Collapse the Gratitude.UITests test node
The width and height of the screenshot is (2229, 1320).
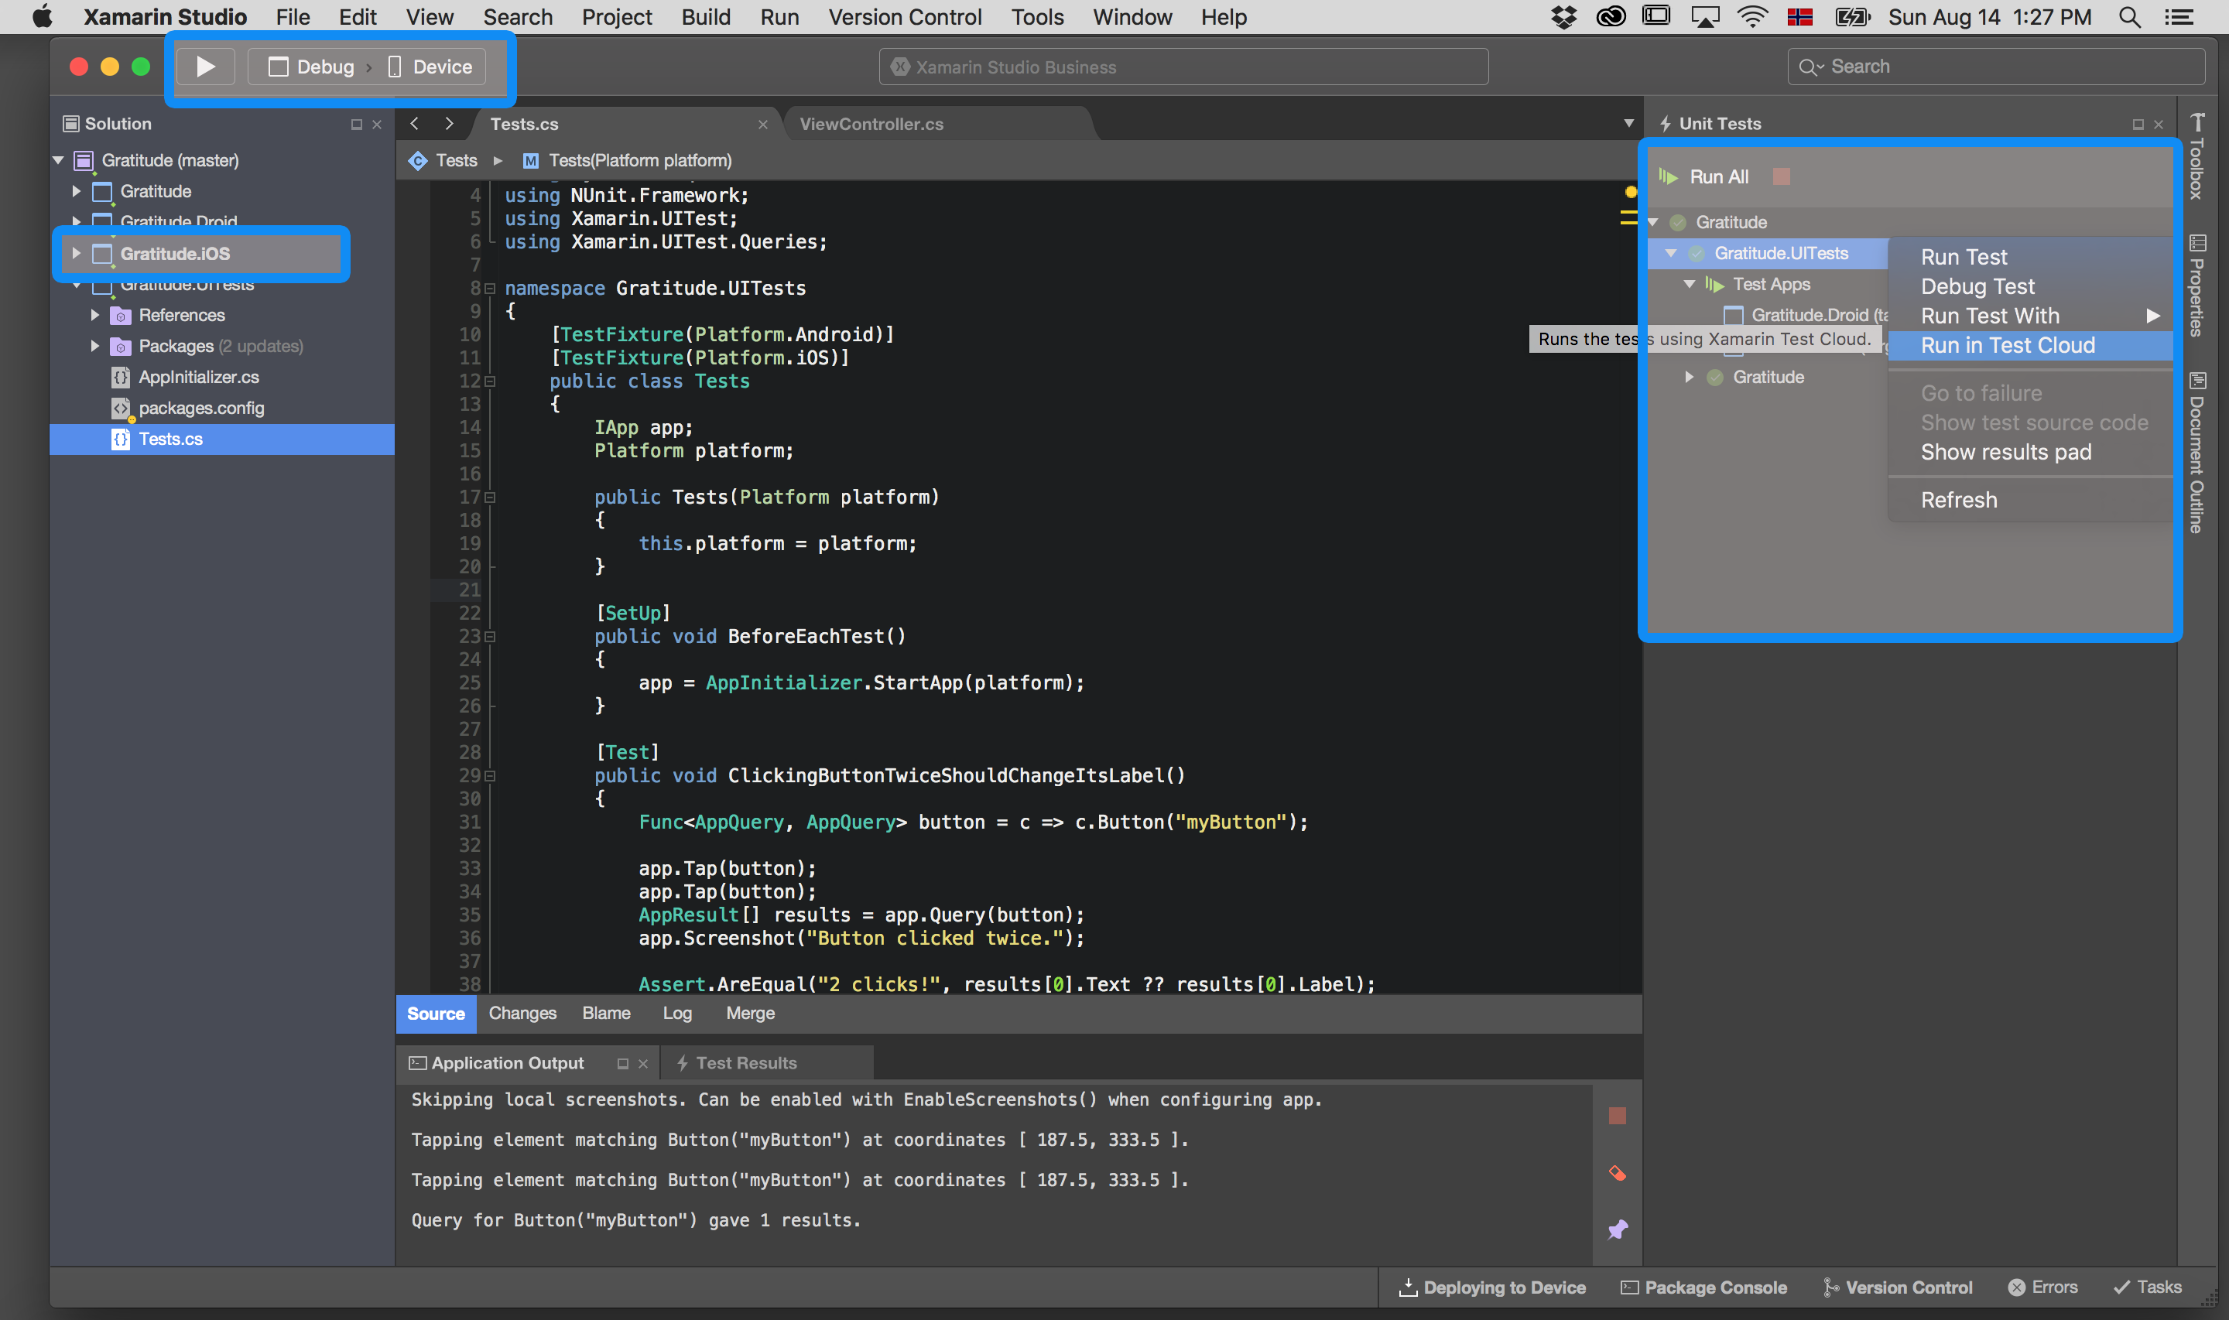click(x=1671, y=254)
